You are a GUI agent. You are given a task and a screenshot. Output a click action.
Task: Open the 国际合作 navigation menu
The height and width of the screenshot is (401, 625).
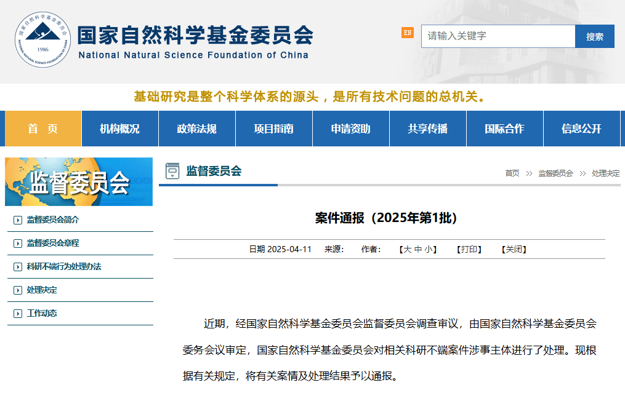pos(505,129)
